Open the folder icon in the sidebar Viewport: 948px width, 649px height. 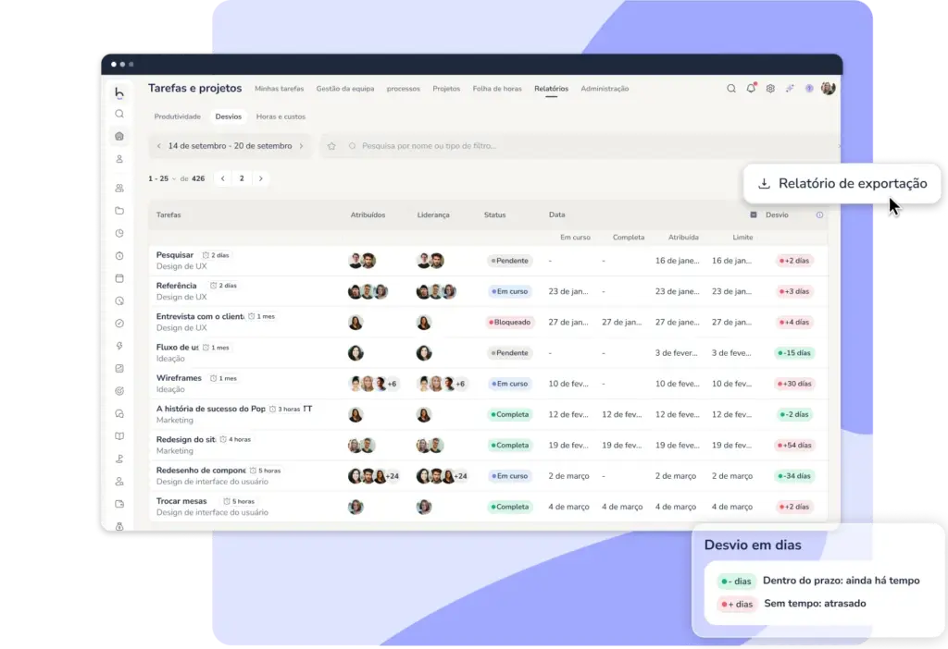coord(119,211)
